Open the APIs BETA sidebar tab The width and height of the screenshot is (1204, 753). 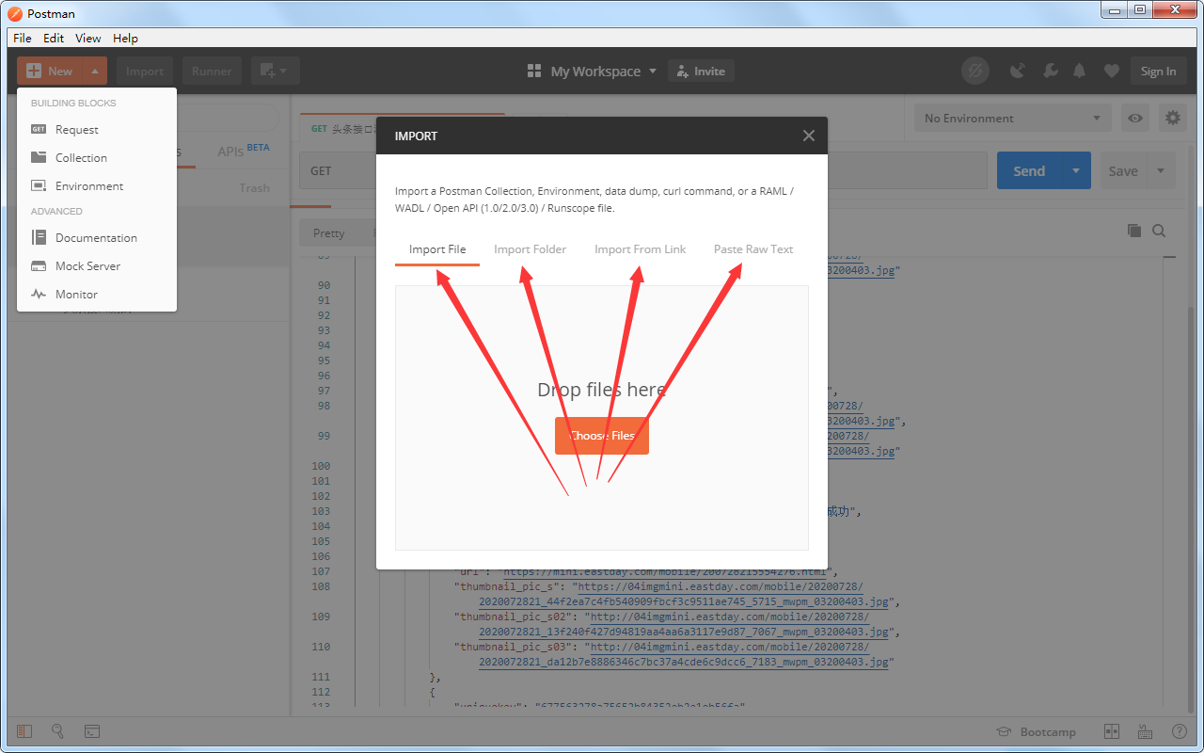tap(243, 151)
